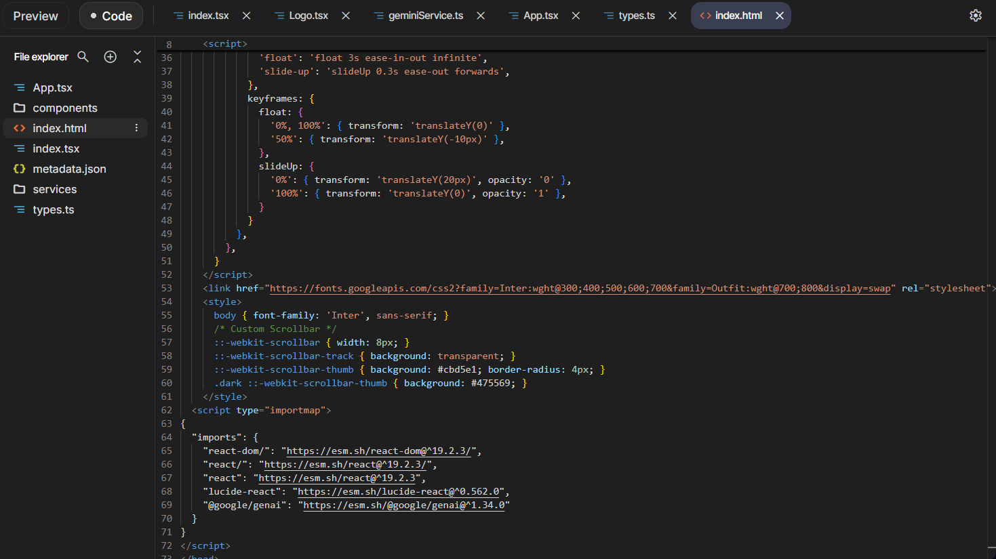Click the '#475569' color value

(x=494, y=383)
